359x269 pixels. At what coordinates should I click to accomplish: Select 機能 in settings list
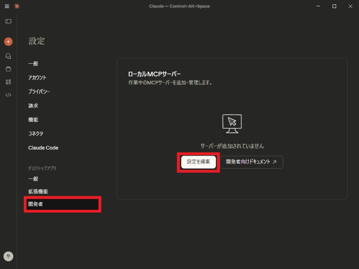pyautogui.click(x=33, y=120)
